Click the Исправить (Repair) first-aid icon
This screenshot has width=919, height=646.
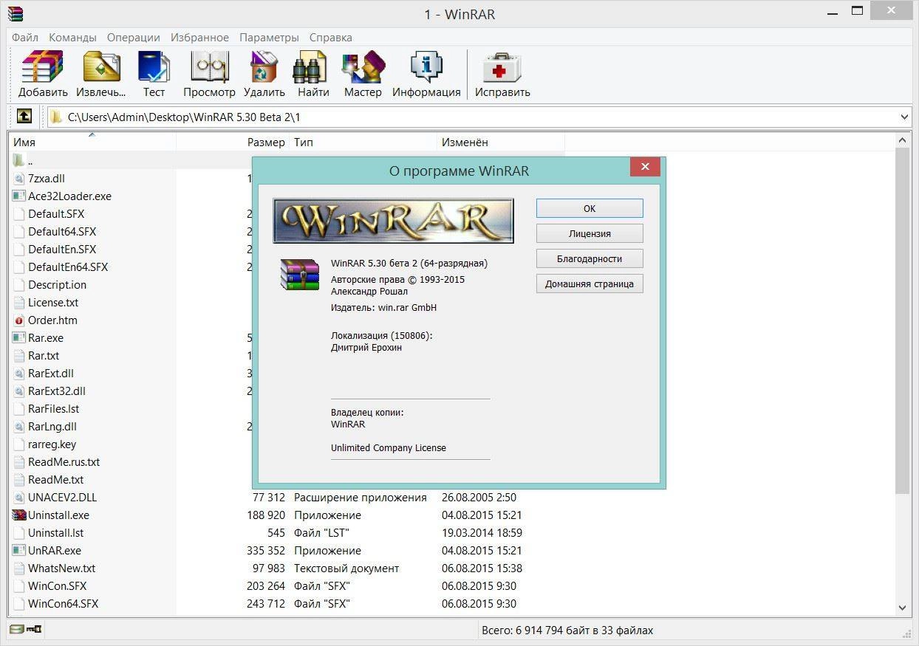502,67
